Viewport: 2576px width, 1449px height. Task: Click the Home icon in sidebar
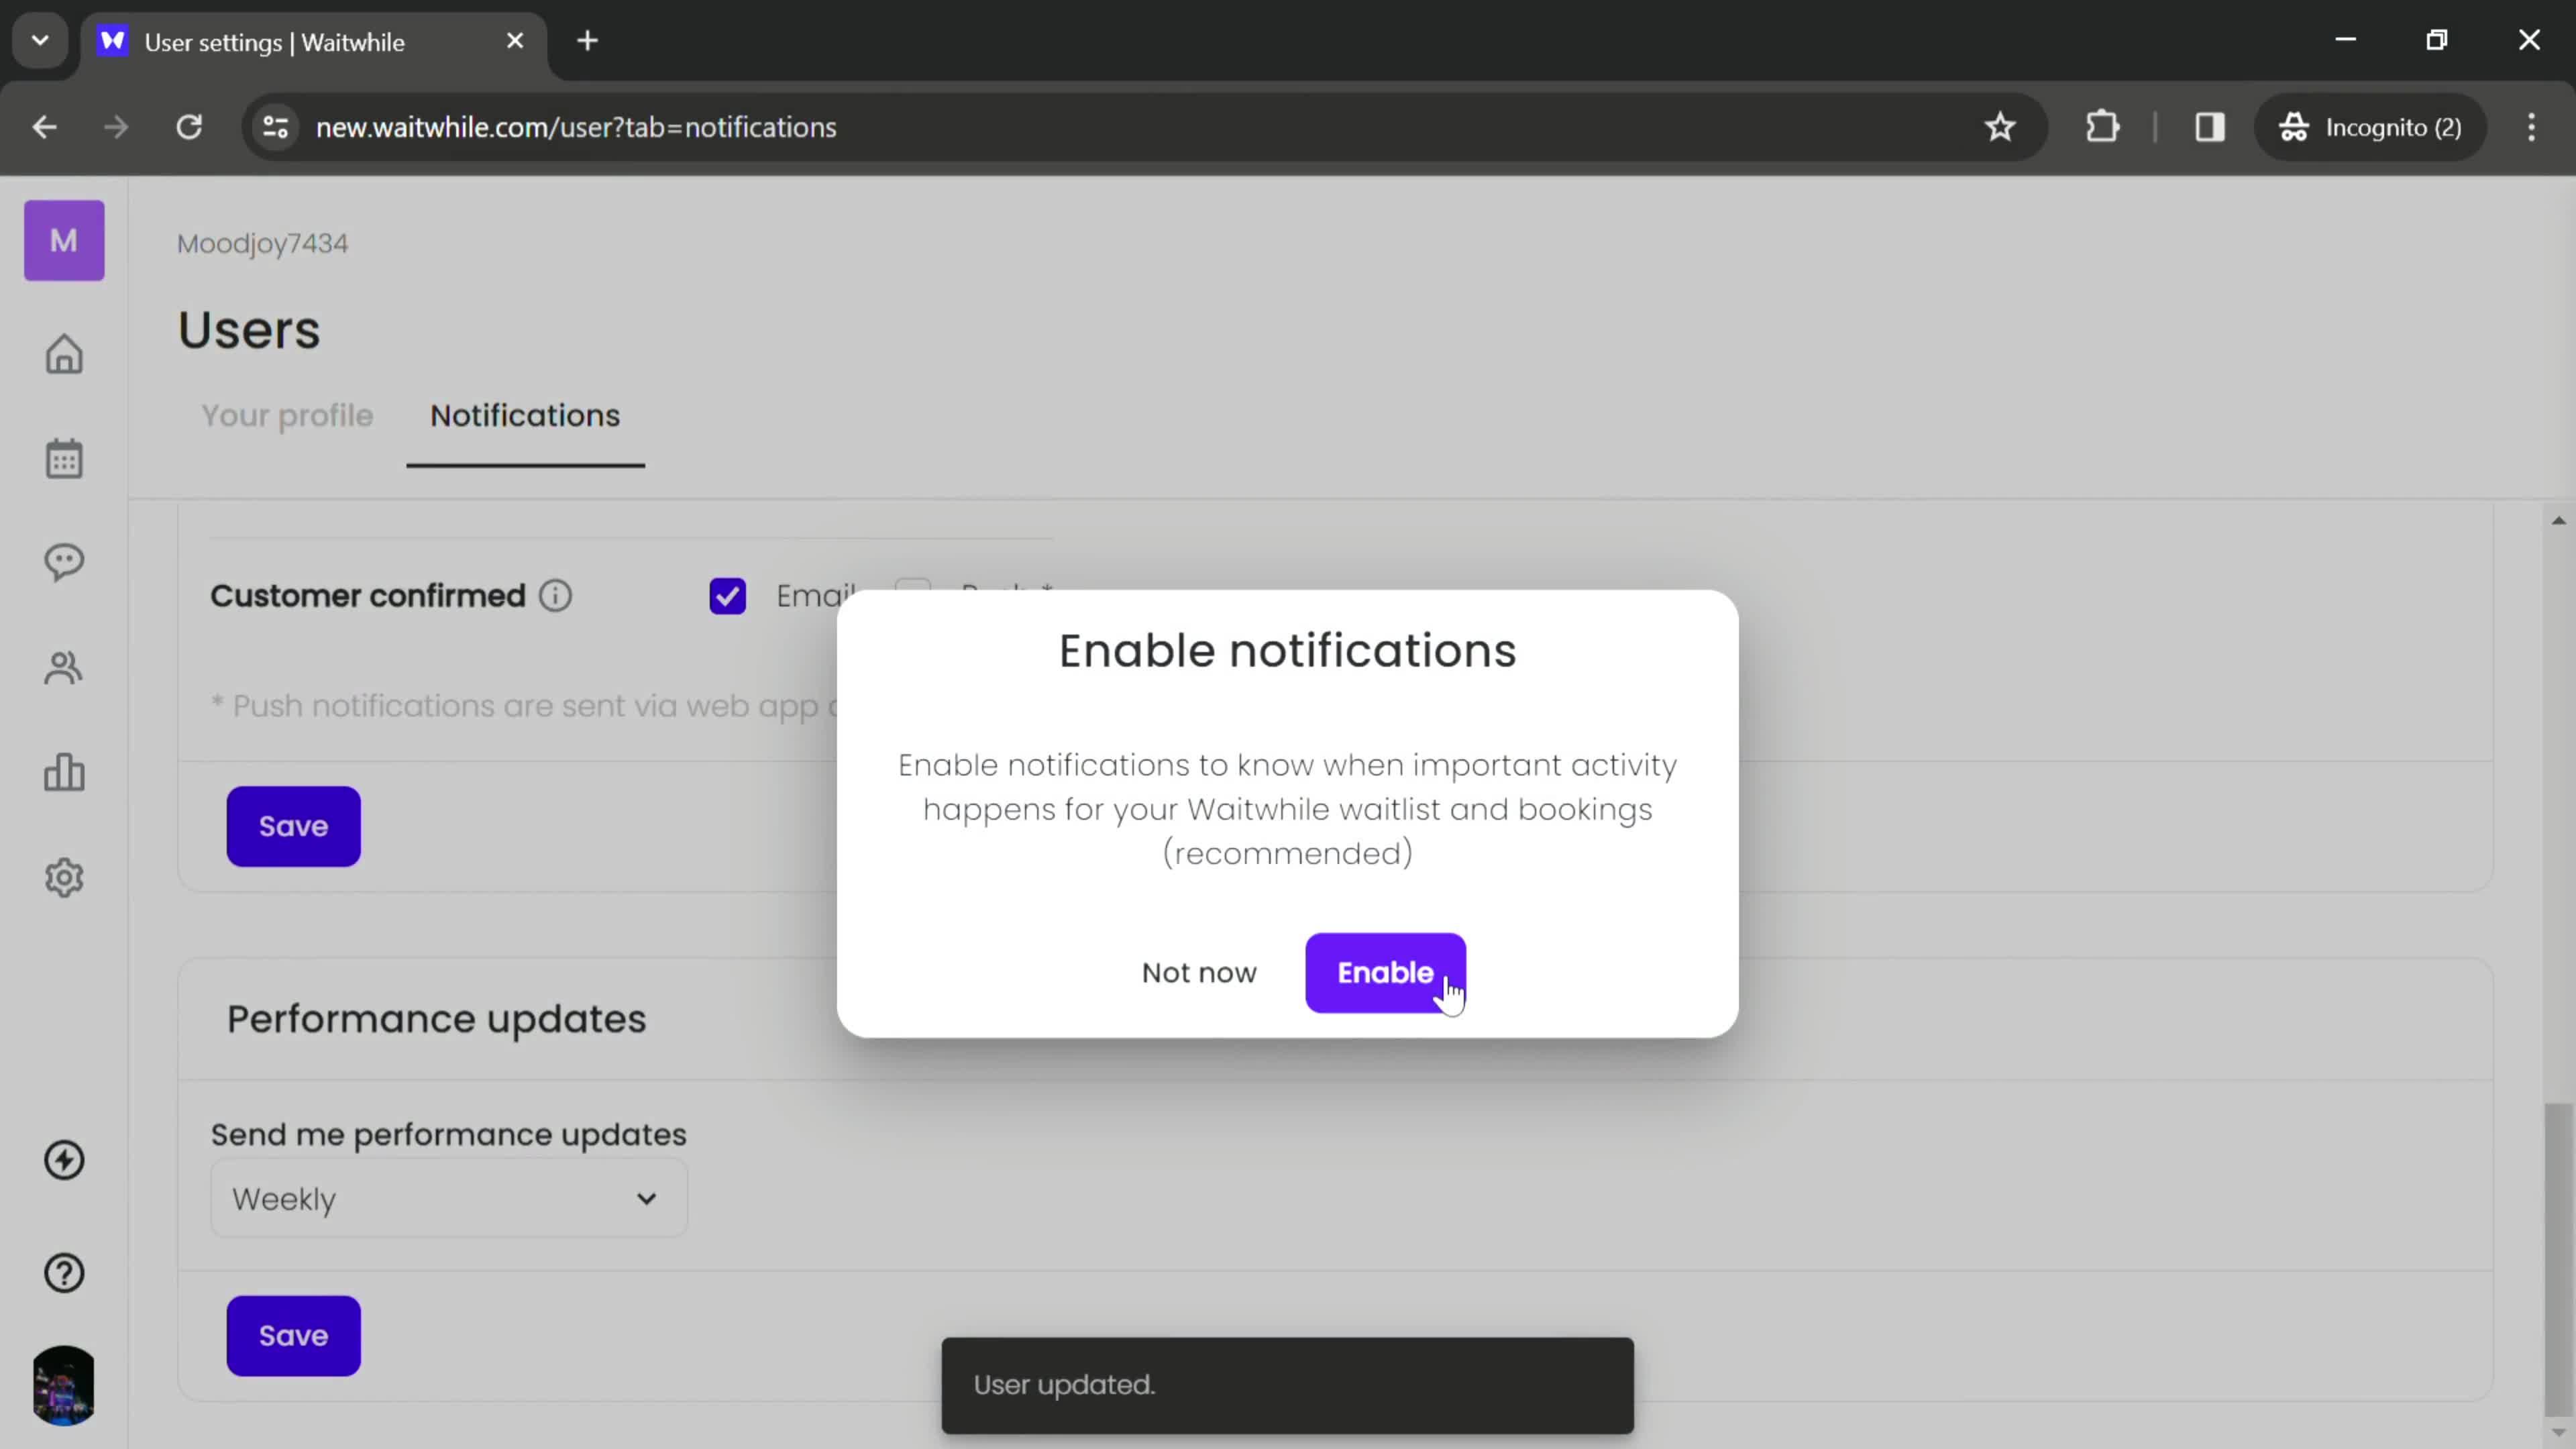64,354
